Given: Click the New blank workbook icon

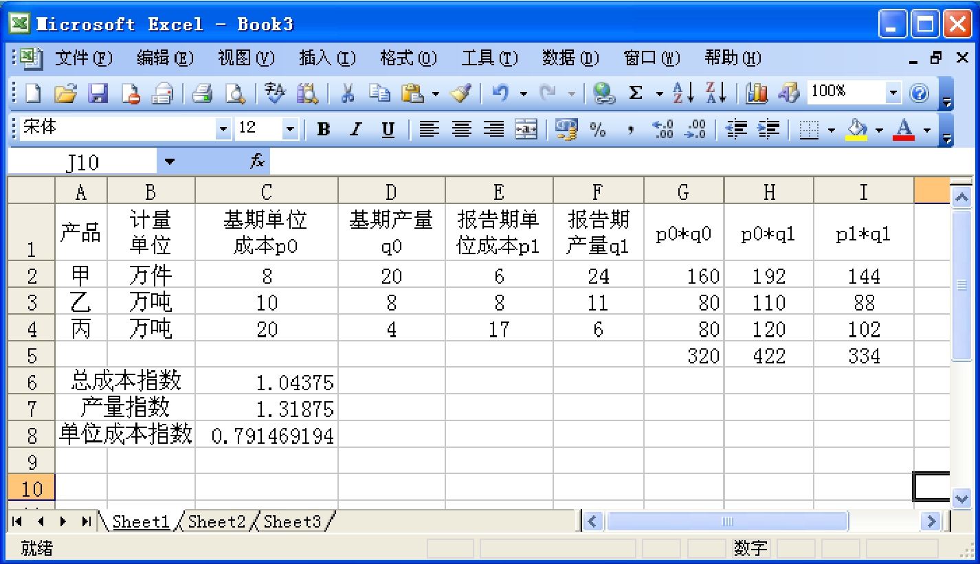Looking at the screenshot, I should [x=33, y=93].
